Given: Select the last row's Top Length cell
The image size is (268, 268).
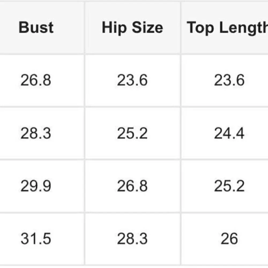Looking at the screenshot, I should [x=229, y=239].
